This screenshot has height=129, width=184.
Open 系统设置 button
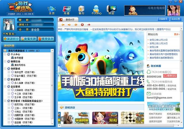click(175, 19)
